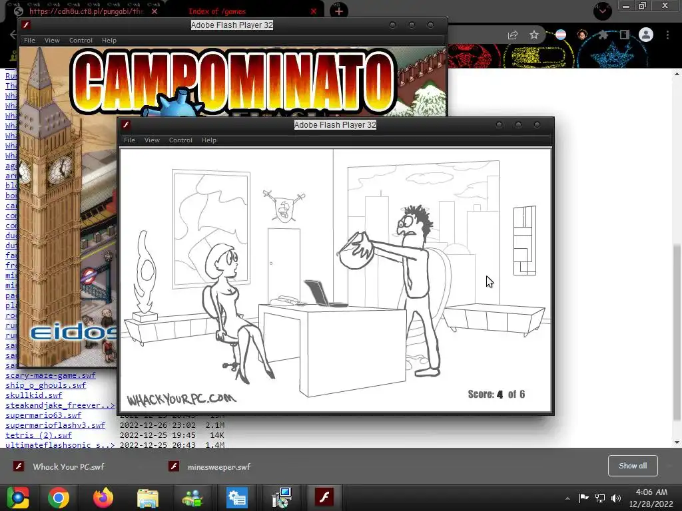Click the leftmost taskbar start icon
Image resolution: width=682 pixels, height=511 pixels.
pyautogui.click(x=17, y=498)
